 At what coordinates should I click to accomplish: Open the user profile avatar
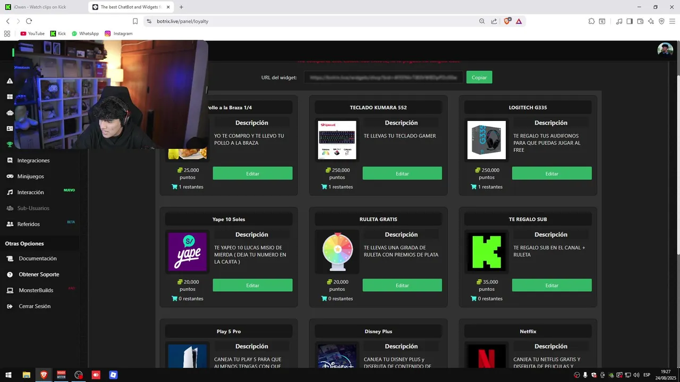pyautogui.click(x=665, y=50)
